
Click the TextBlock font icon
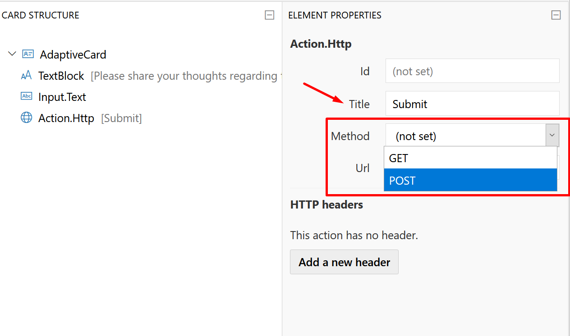(27, 75)
